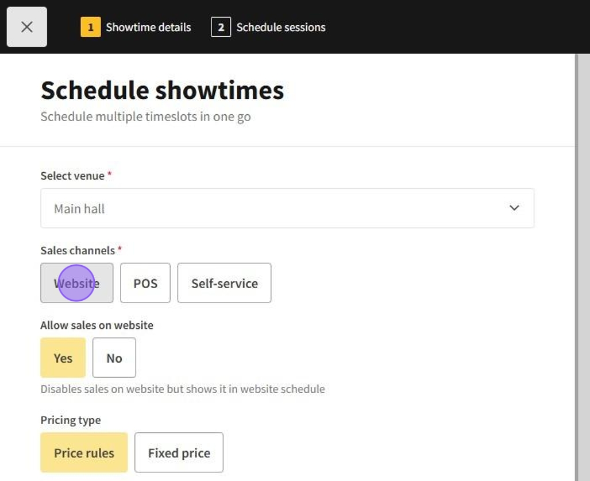
Task: Click the Sales channels label
Action: click(x=78, y=250)
